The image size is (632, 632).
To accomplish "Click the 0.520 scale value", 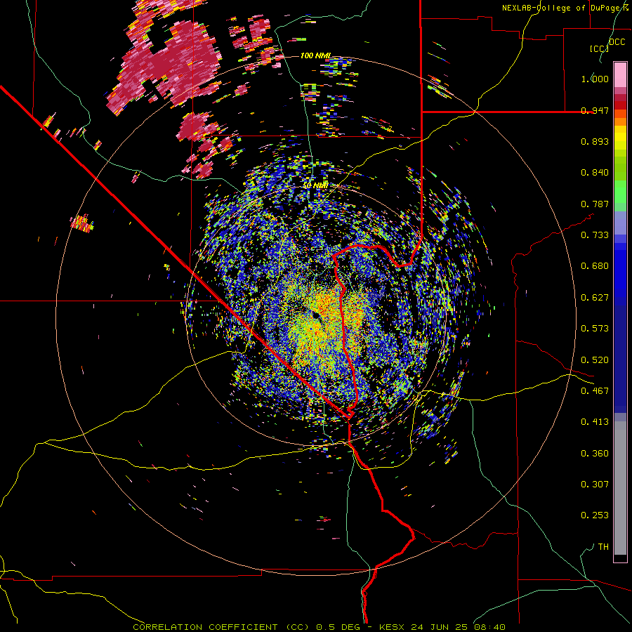I will click(595, 360).
